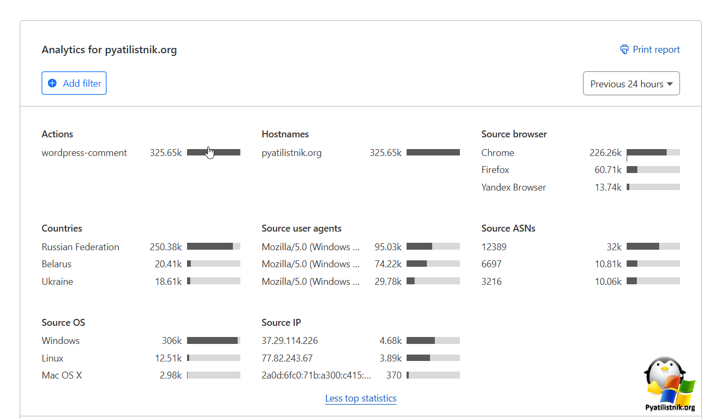Select Belarus under Countries
Image resolution: width=713 pixels, height=419 pixels.
pyautogui.click(x=56, y=264)
